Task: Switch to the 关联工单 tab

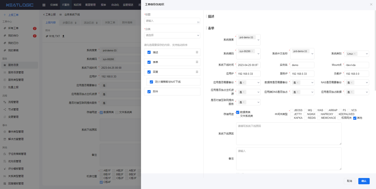Action: pyautogui.click(x=110, y=23)
